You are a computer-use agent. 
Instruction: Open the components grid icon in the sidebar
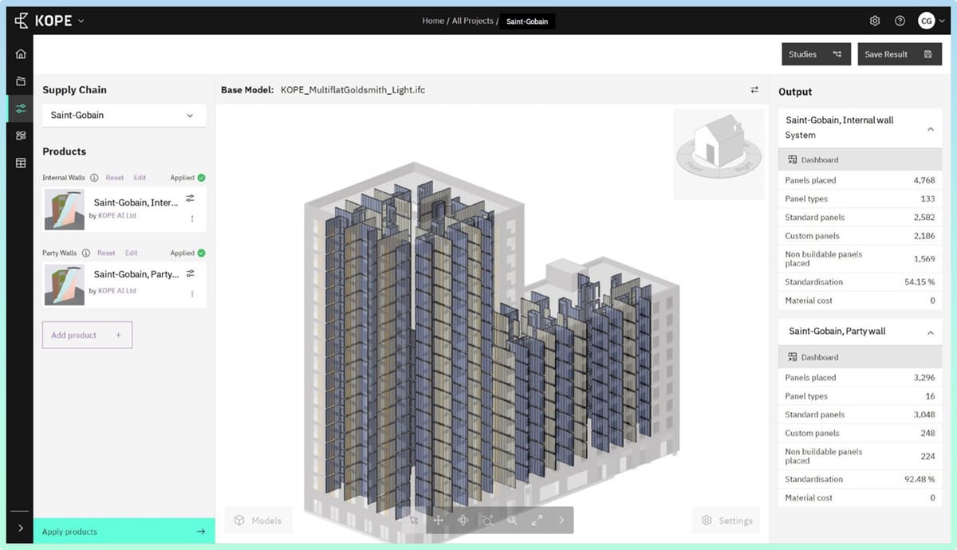coord(20,135)
